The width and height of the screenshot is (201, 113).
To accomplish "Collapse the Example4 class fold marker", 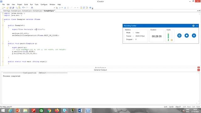I will click(x=3, y=19).
